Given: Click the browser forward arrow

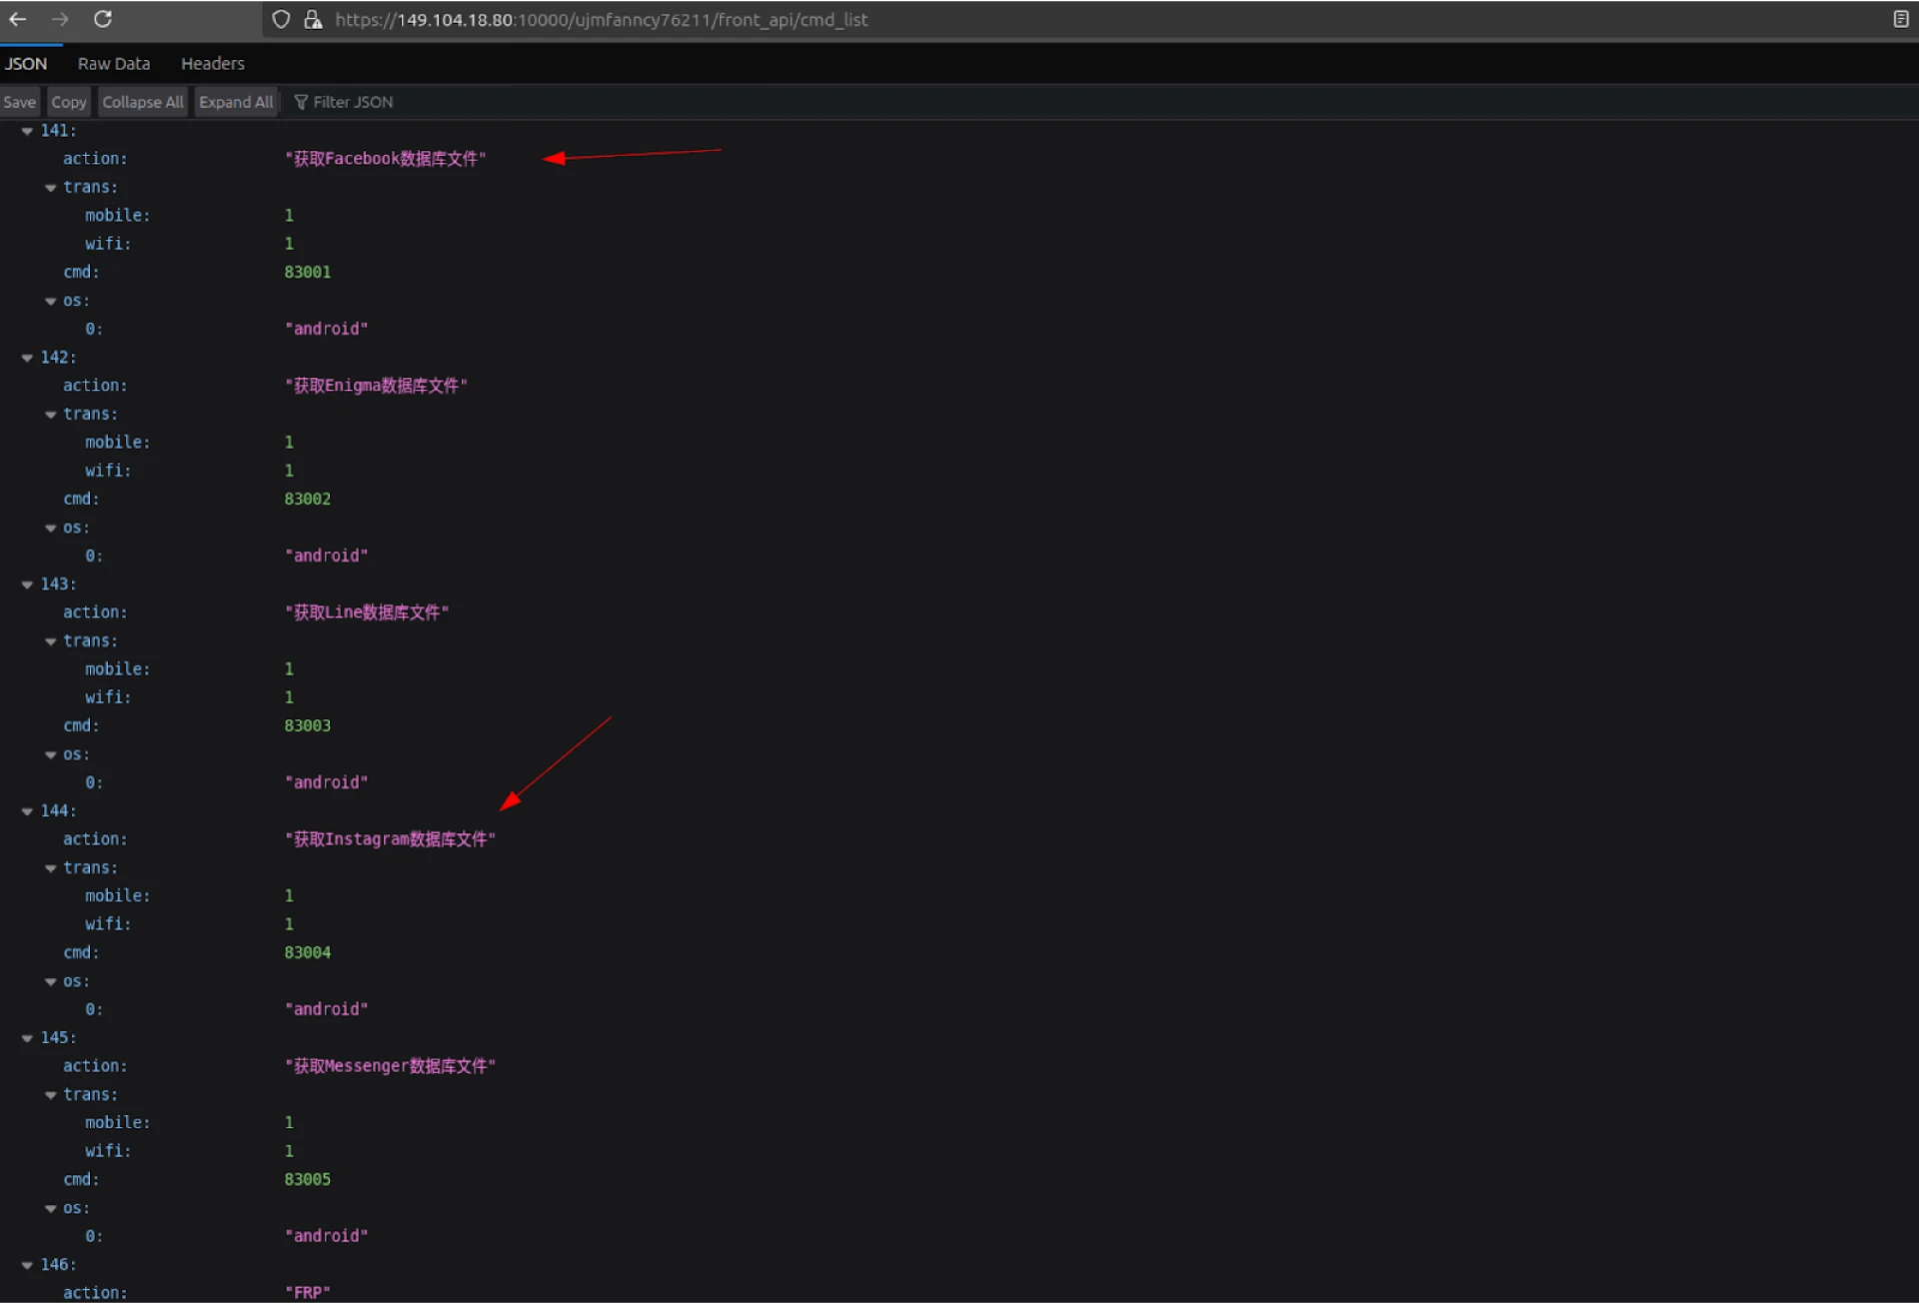Looking at the screenshot, I should [60, 19].
